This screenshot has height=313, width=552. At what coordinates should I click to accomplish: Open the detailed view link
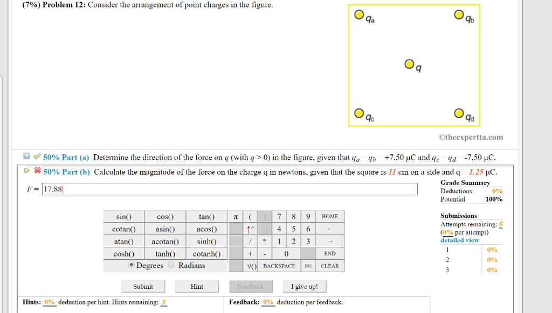(x=459, y=240)
